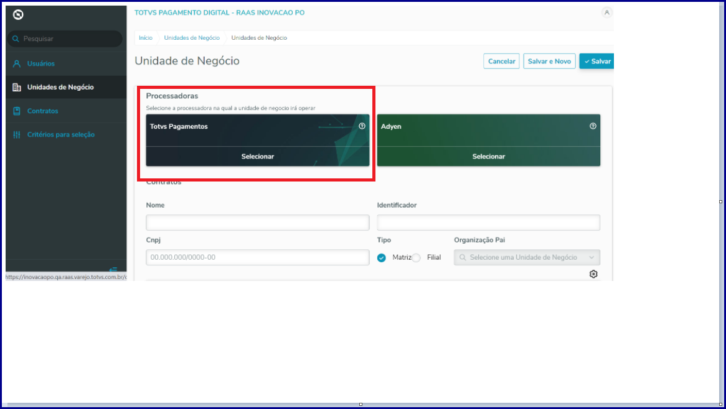726x409 pixels.
Task: Open the settings gear icon below form
Action: pos(593,274)
